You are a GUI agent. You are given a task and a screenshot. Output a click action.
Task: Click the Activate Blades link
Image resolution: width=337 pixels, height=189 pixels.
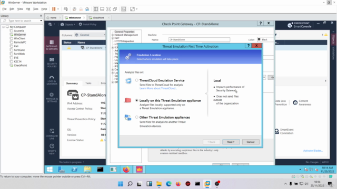[313, 151]
